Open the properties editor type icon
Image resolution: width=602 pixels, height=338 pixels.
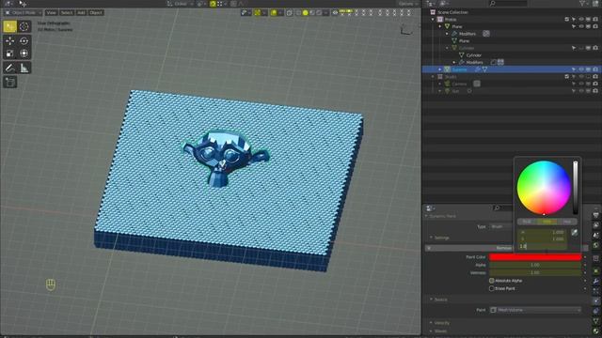(430, 208)
